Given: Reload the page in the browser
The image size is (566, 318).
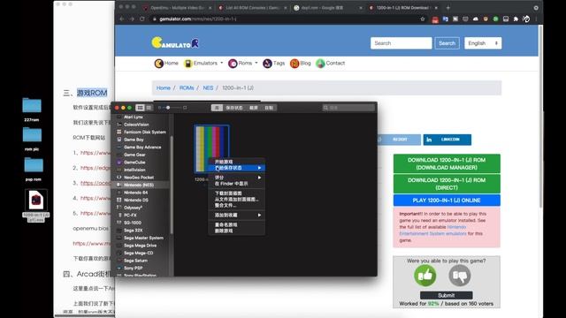Looking at the screenshot, I should pyautogui.click(x=141, y=19).
